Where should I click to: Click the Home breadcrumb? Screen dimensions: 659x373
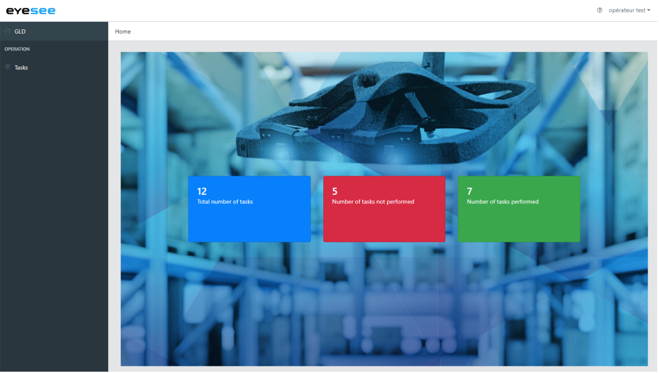coord(123,32)
